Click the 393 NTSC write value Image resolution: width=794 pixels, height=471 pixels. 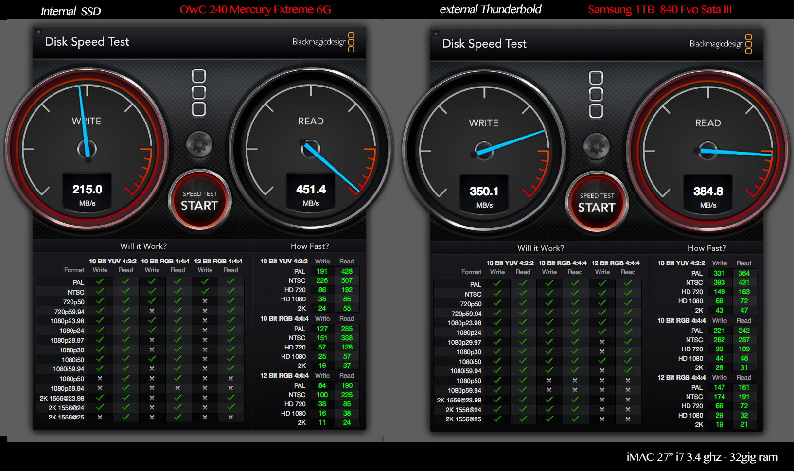point(719,282)
